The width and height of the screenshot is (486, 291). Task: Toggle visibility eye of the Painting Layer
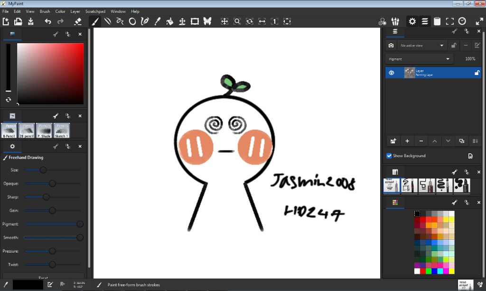coord(392,73)
